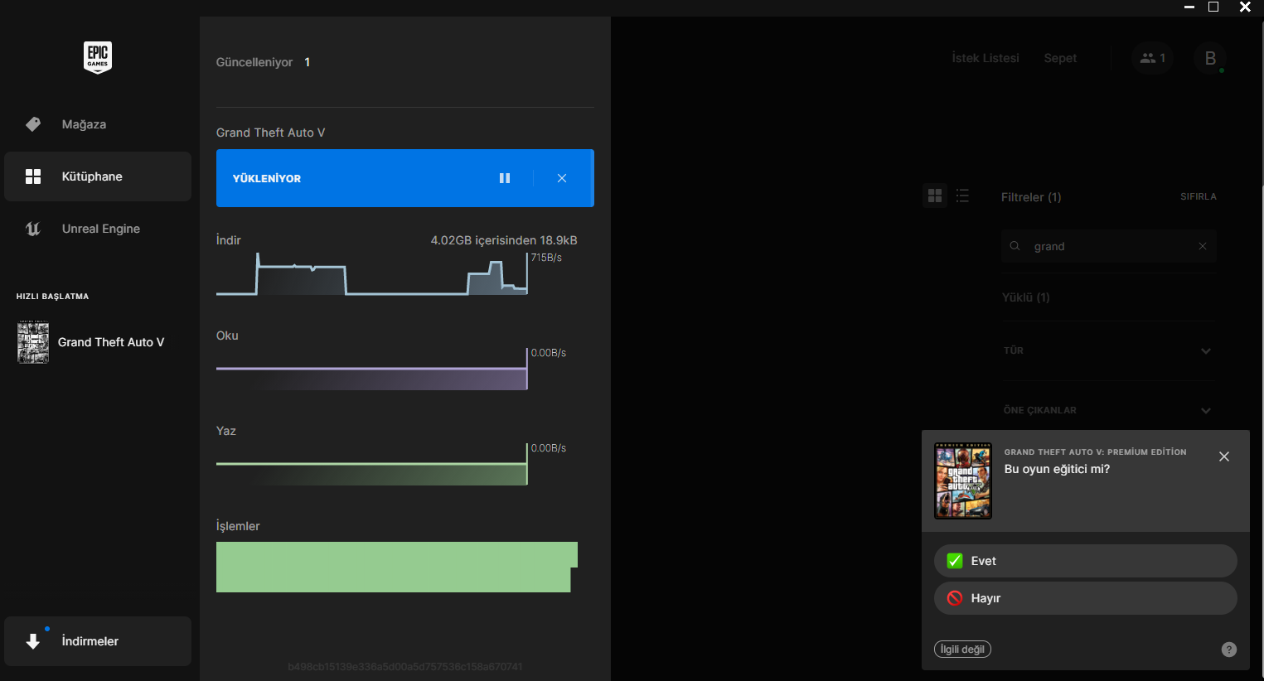The image size is (1264, 681).
Task: Switch library to grid view
Action: 935,196
